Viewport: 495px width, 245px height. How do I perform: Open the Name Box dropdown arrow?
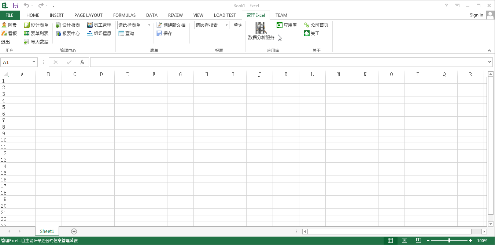click(x=34, y=62)
